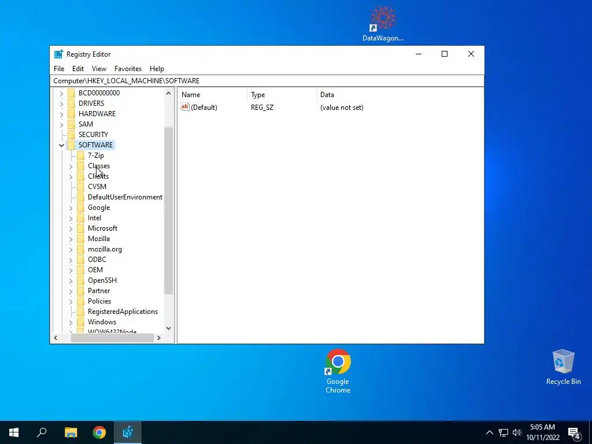
Task: Click the registry path address bar
Action: point(267,81)
